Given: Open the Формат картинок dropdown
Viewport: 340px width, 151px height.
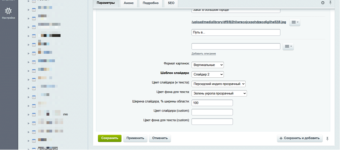Looking at the screenshot, I should pyautogui.click(x=208, y=65).
